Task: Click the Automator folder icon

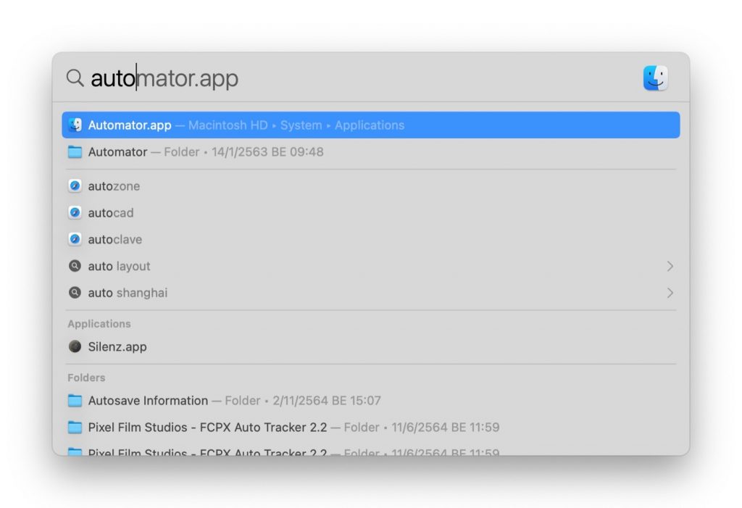Action: (75, 152)
